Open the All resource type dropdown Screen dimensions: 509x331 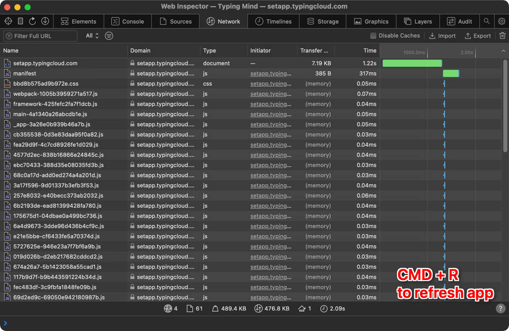92,36
